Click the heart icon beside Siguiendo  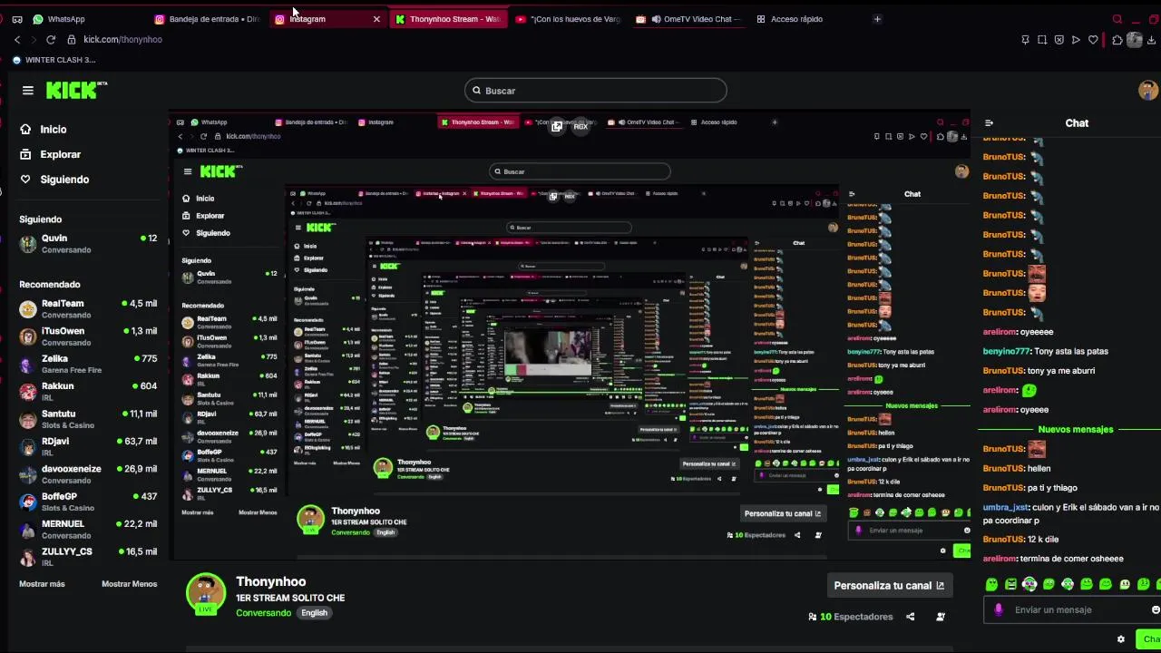pos(25,180)
